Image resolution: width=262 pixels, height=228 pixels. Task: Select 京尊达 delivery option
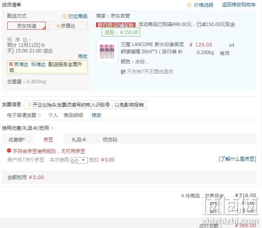[68, 26]
